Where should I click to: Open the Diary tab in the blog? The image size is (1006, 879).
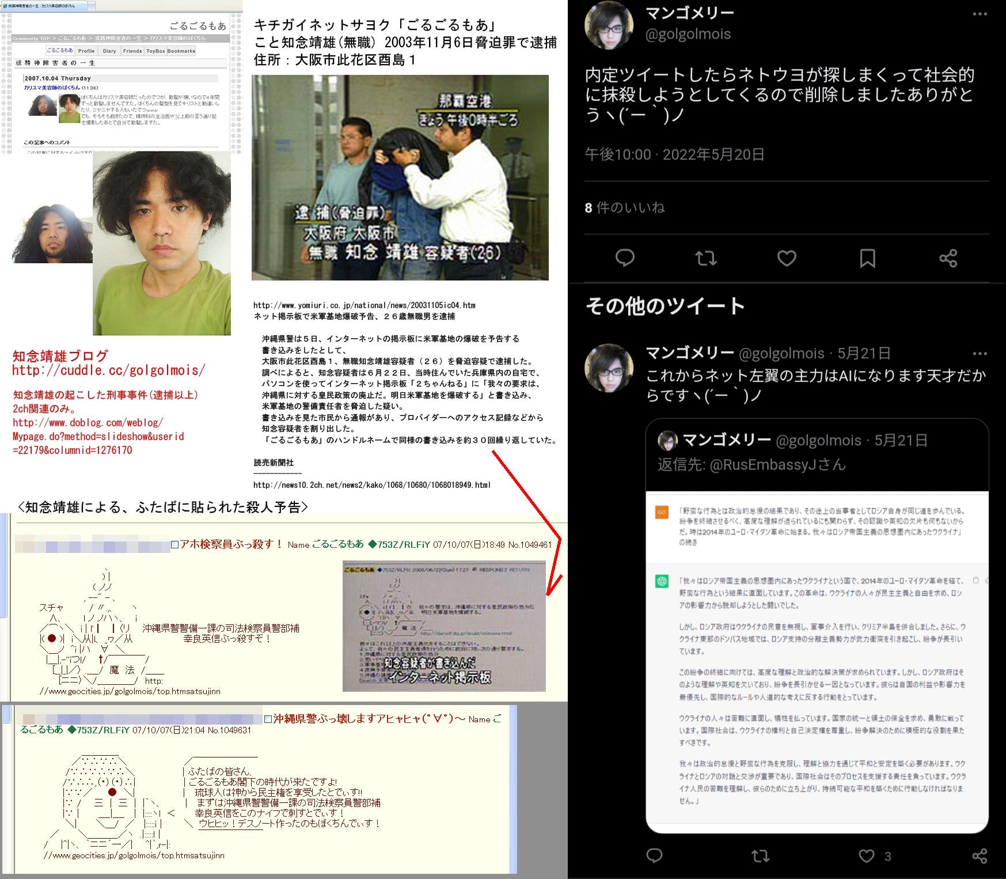[109, 51]
